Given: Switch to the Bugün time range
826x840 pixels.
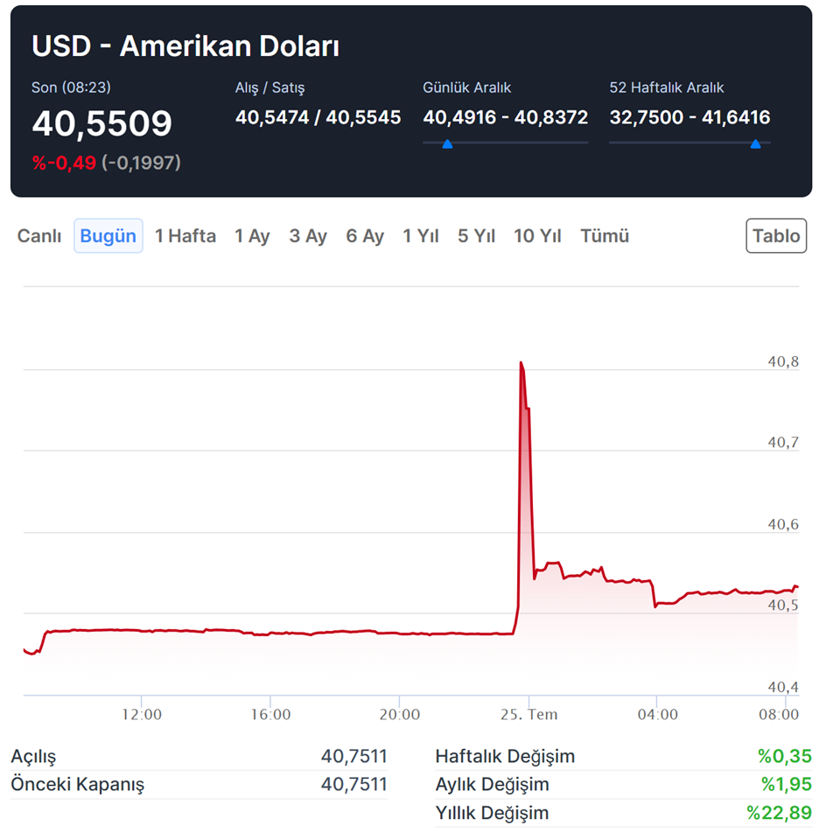Looking at the screenshot, I should tap(108, 236).
